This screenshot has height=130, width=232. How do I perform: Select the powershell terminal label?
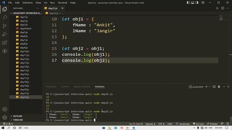[x=196, y=87]
